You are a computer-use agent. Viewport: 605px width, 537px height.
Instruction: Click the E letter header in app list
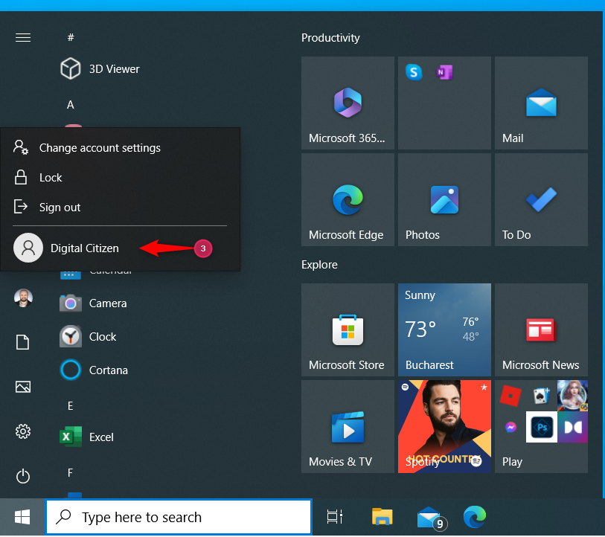click(70, 406)
